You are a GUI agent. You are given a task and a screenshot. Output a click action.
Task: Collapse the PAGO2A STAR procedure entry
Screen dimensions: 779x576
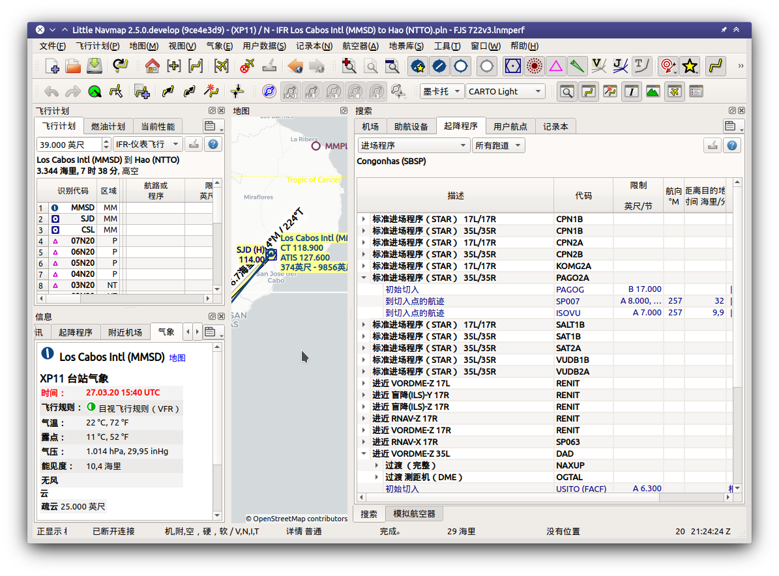363,278
